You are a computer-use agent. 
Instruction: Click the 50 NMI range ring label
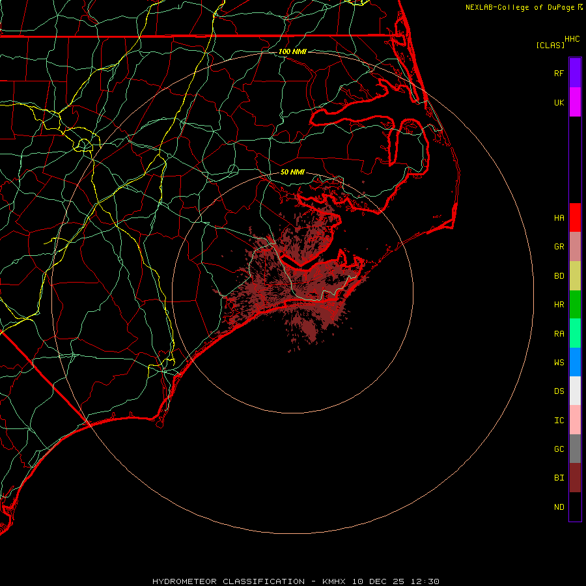tap(292, 172)
